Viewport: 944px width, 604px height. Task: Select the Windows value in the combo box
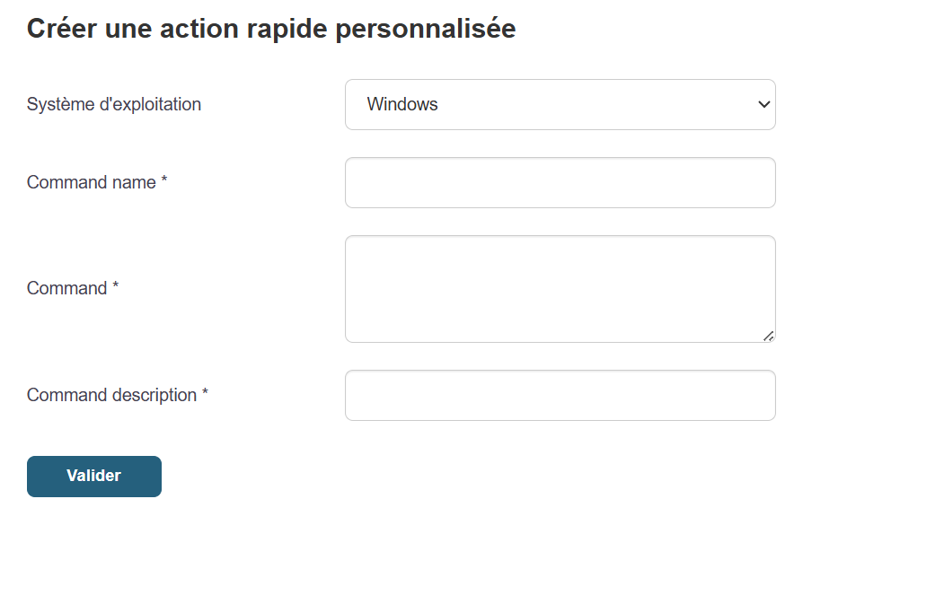(x=402, y=105)
